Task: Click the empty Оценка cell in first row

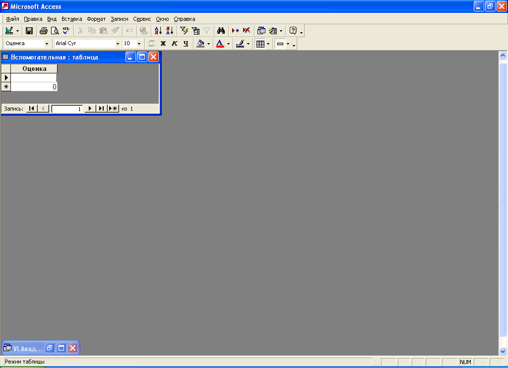Action: pos(34,78)
